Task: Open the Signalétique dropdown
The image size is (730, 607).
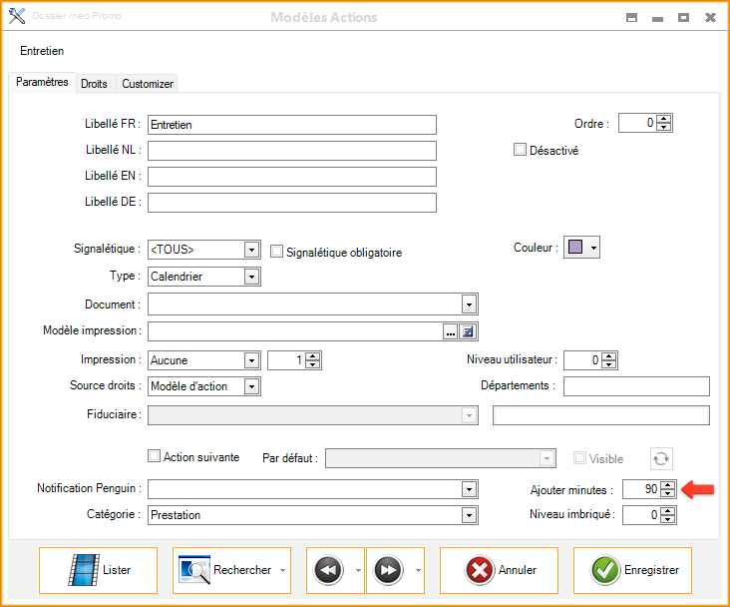Action: pos(251,250)
